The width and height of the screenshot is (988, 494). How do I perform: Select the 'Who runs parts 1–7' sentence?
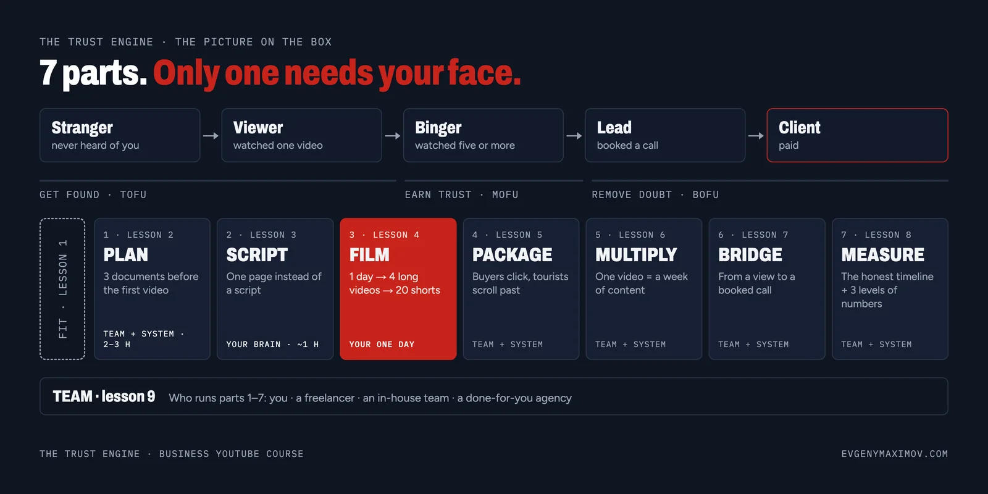tap(371, 398)
